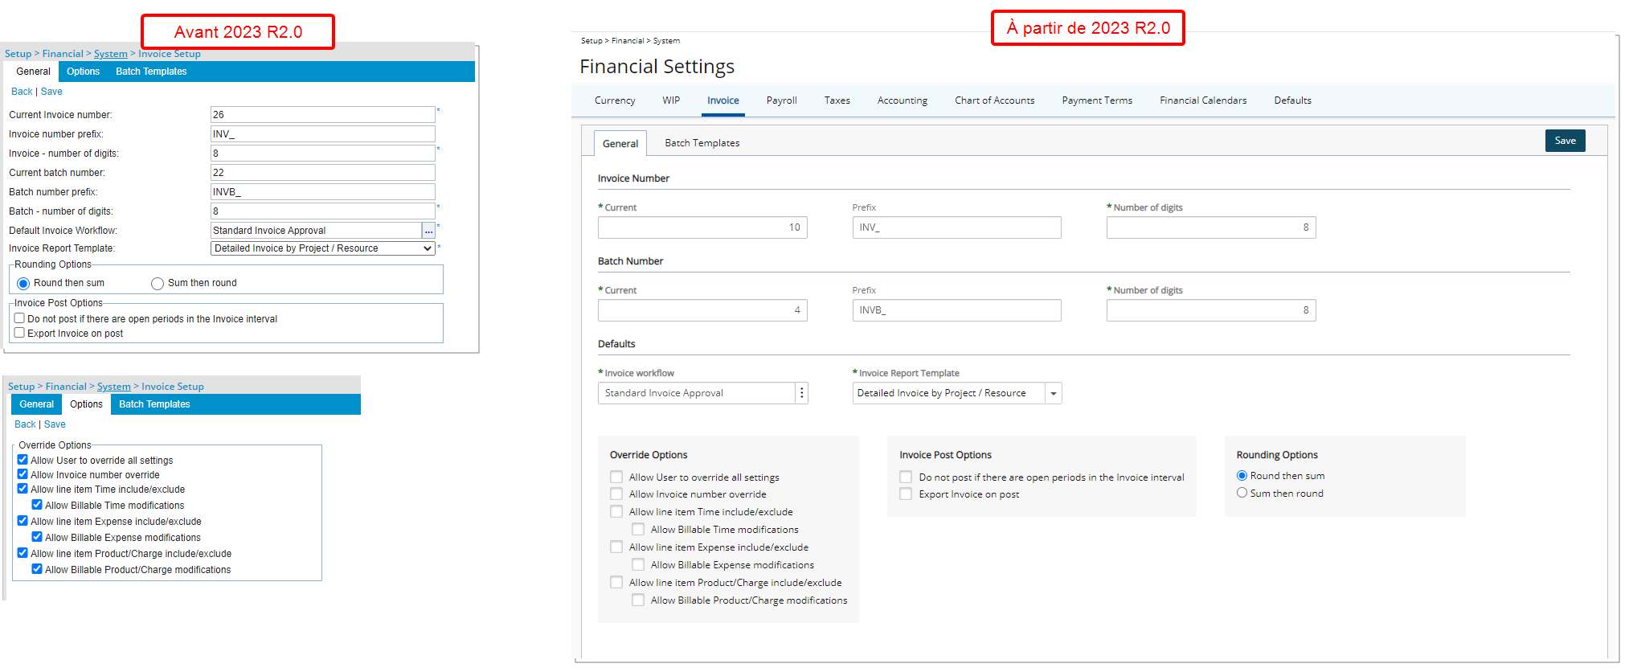Open legacy Invoice Report Template select box
The width and height of the screenshot is (1629, 672).
(x=323, y=248)
